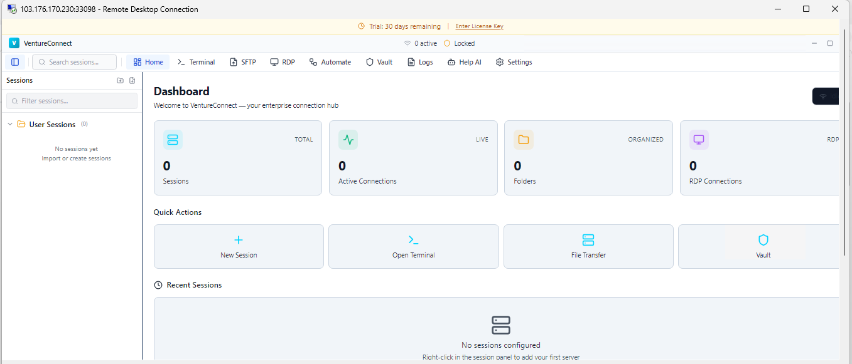This screenshot has width=852, height=364.
Task: Open the Settings tab
Action: [x=514, y=62]
